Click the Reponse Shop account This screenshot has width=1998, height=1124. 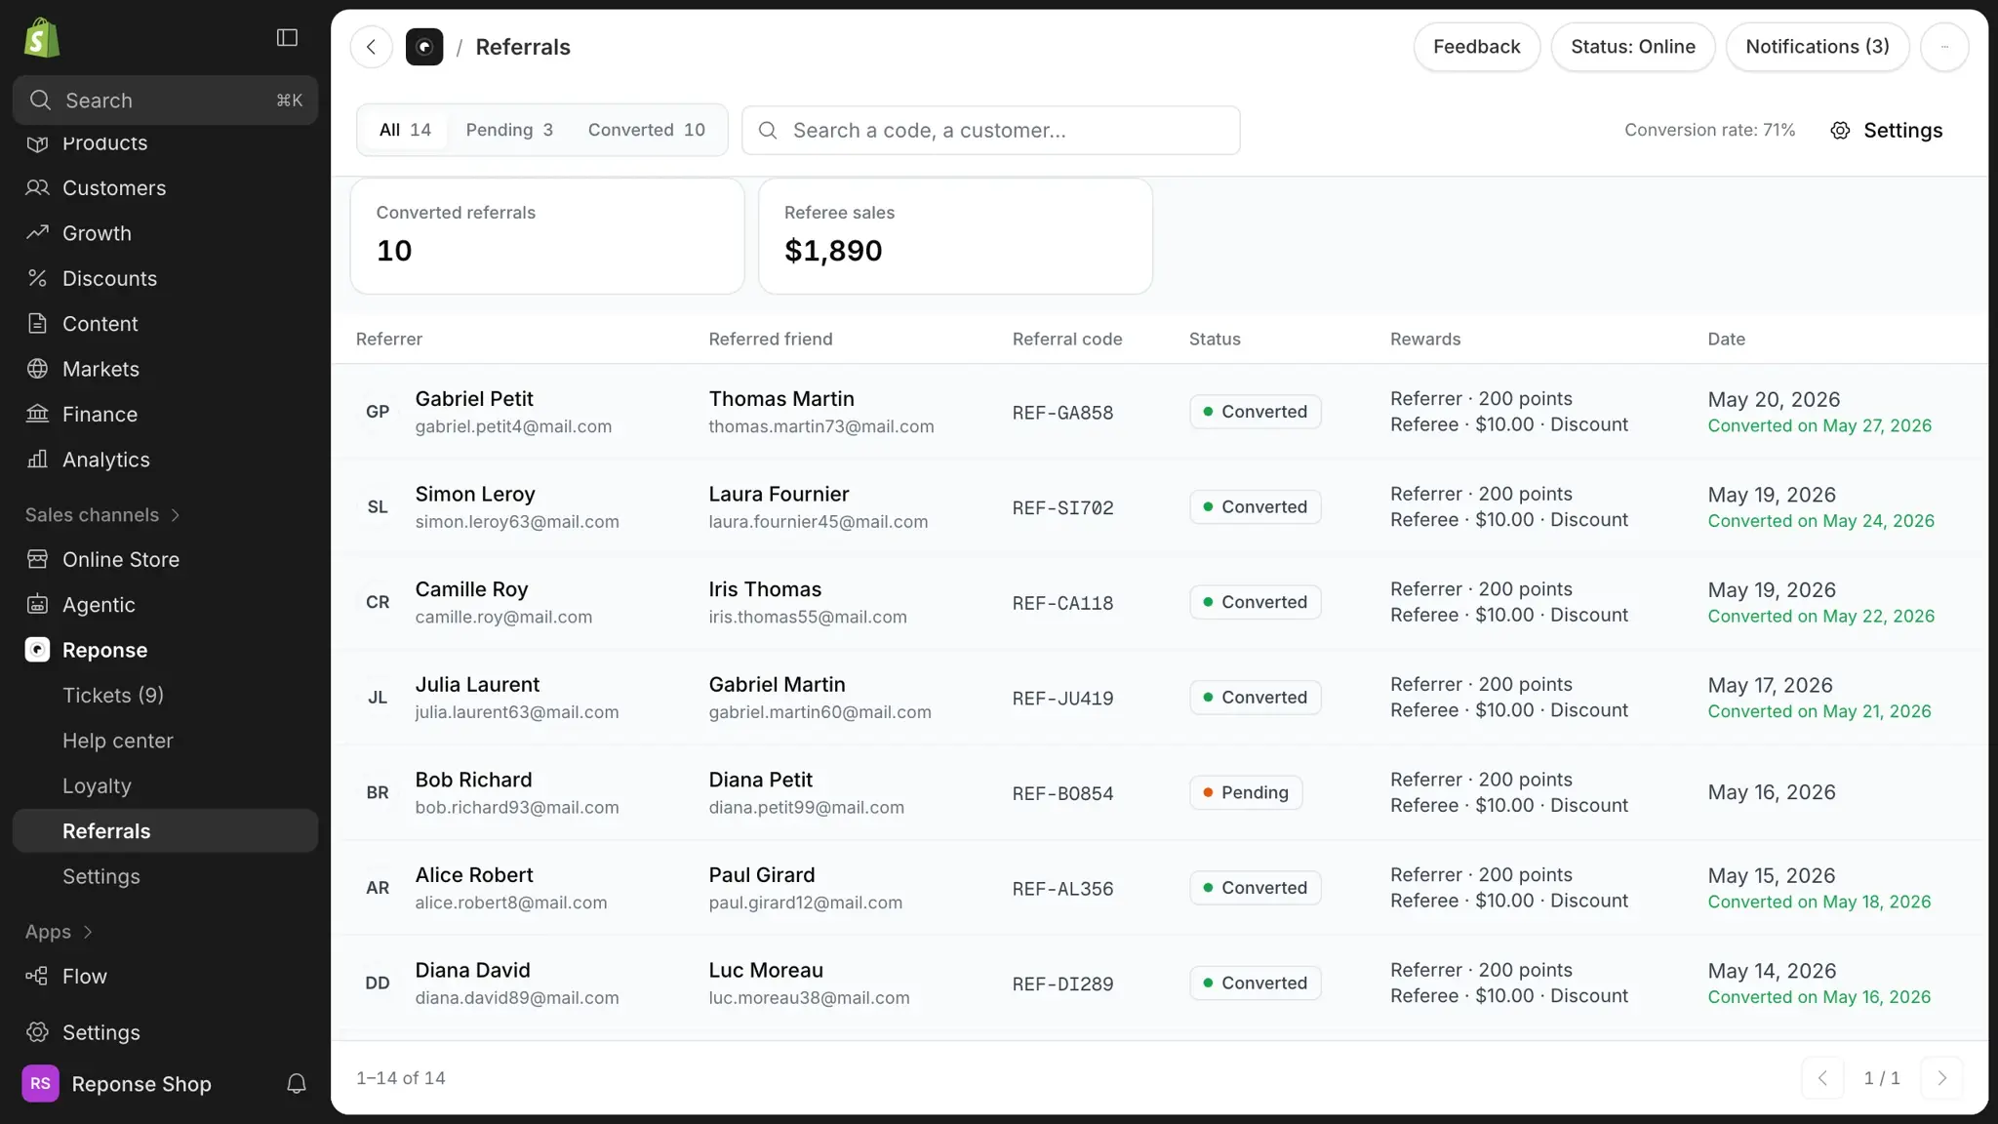117,1084
